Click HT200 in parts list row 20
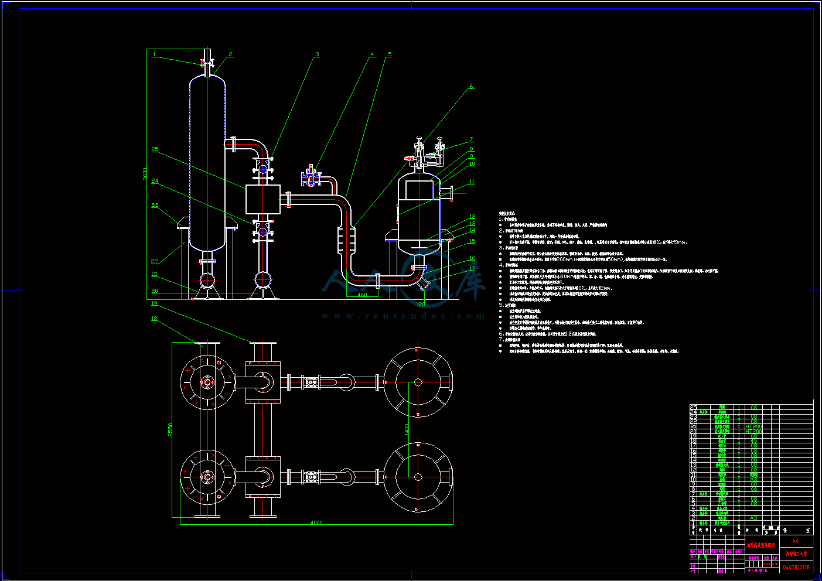The width and height of the screenshot is (822, 581). (x=753, y=431)
